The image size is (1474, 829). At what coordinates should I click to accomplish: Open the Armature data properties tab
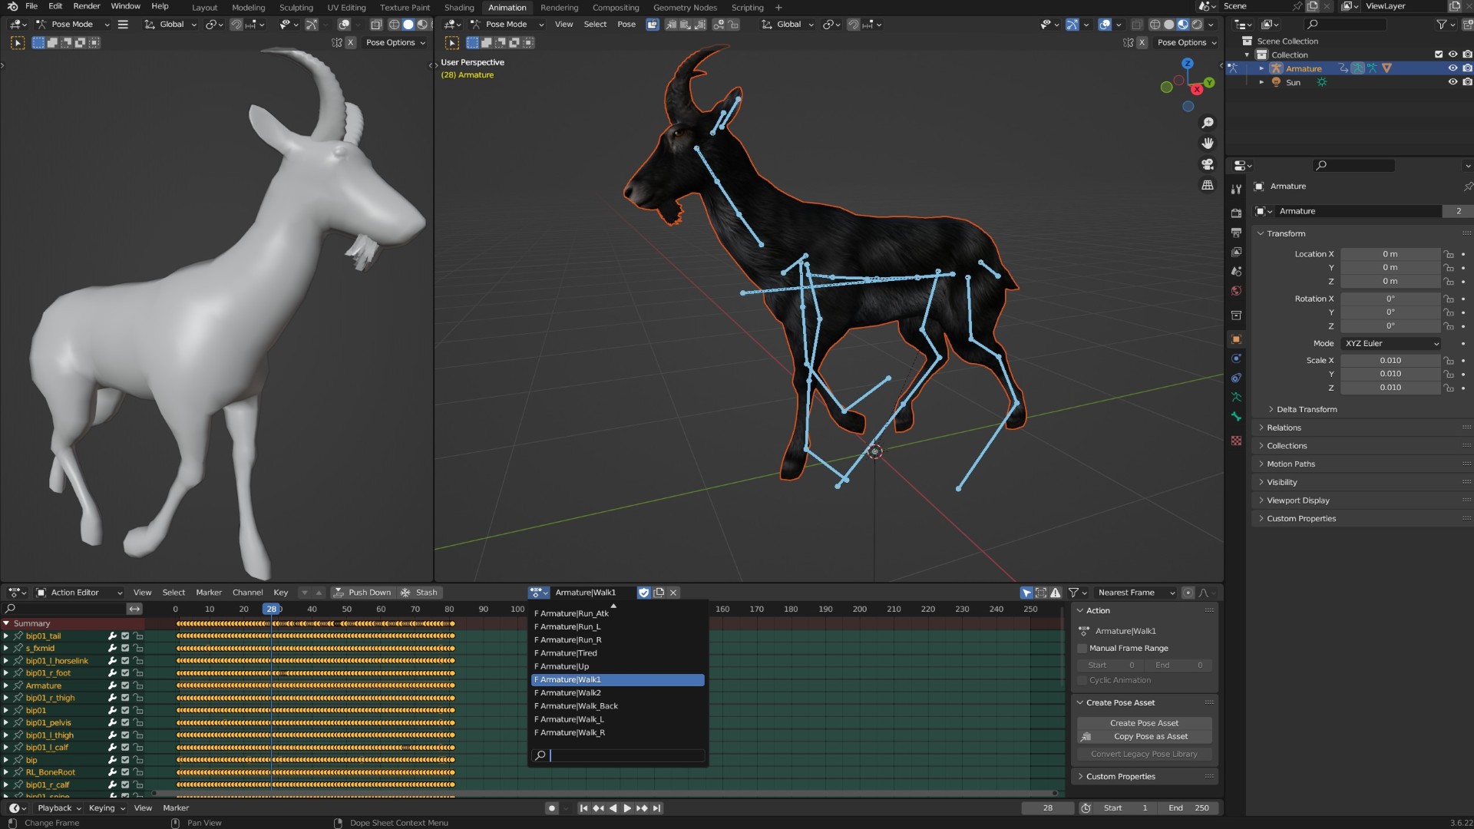click(1236, 398)
